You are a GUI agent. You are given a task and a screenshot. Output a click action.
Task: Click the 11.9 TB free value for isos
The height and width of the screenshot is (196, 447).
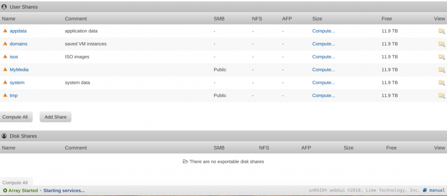390,57
